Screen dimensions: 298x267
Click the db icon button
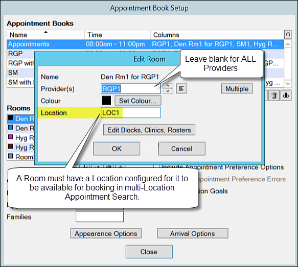tap(286, 95)
